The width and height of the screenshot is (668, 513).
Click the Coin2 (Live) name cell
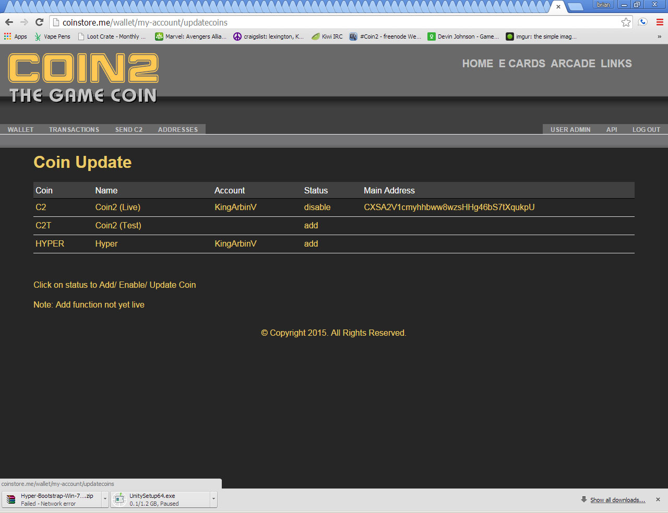(x=117, y=207)
